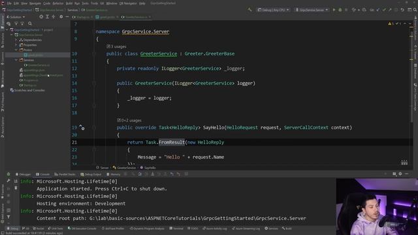Open debug panel settings gear icon

400,174
